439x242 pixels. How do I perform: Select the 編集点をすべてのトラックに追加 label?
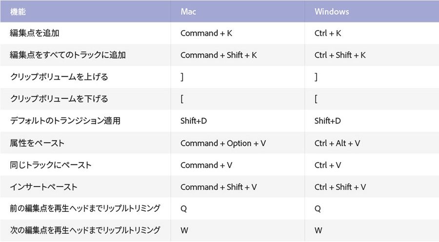tap(68, 55)
